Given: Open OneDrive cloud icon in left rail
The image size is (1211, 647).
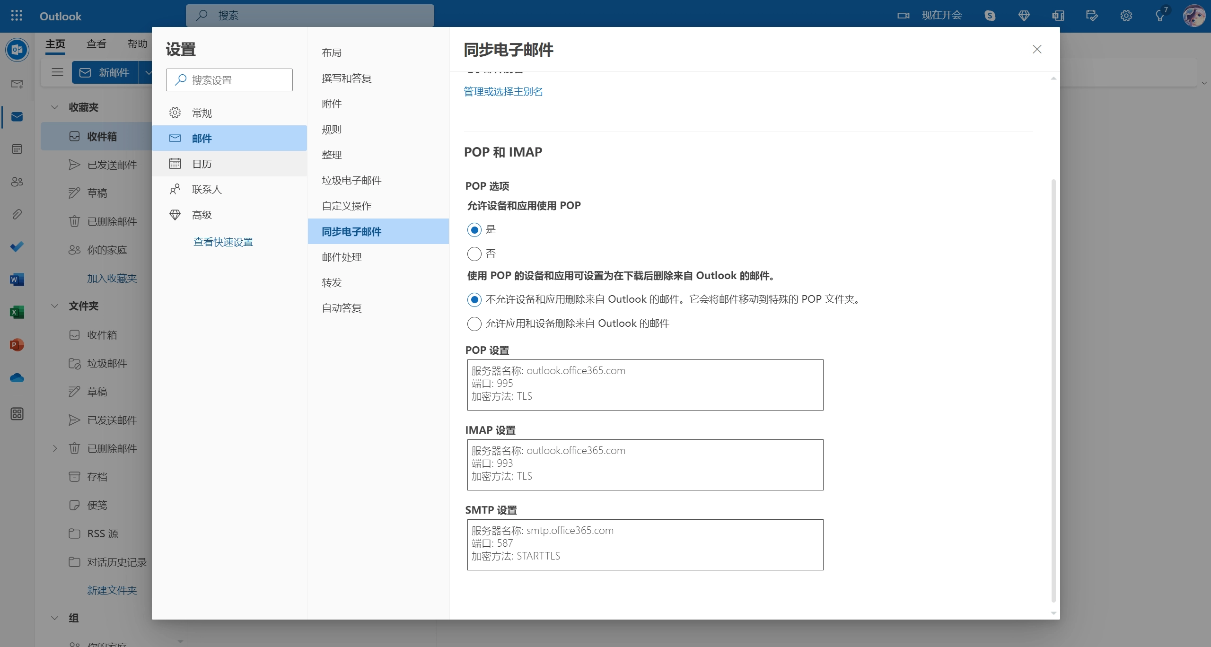Looking at the screenshot, I should 17,377.
